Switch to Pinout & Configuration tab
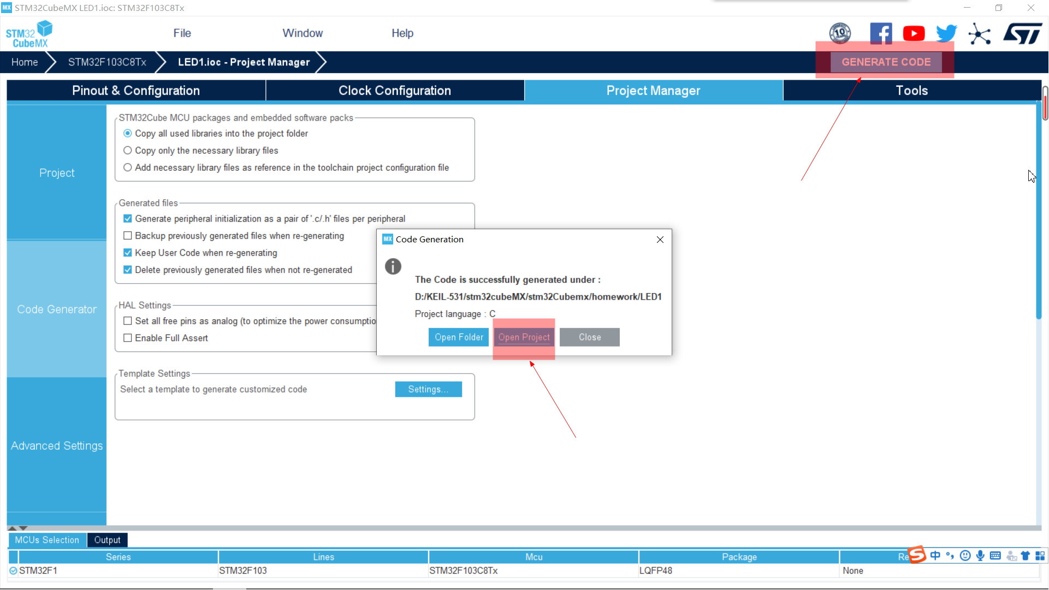Screen dimensions: 1049x590 tap(136, 91)
